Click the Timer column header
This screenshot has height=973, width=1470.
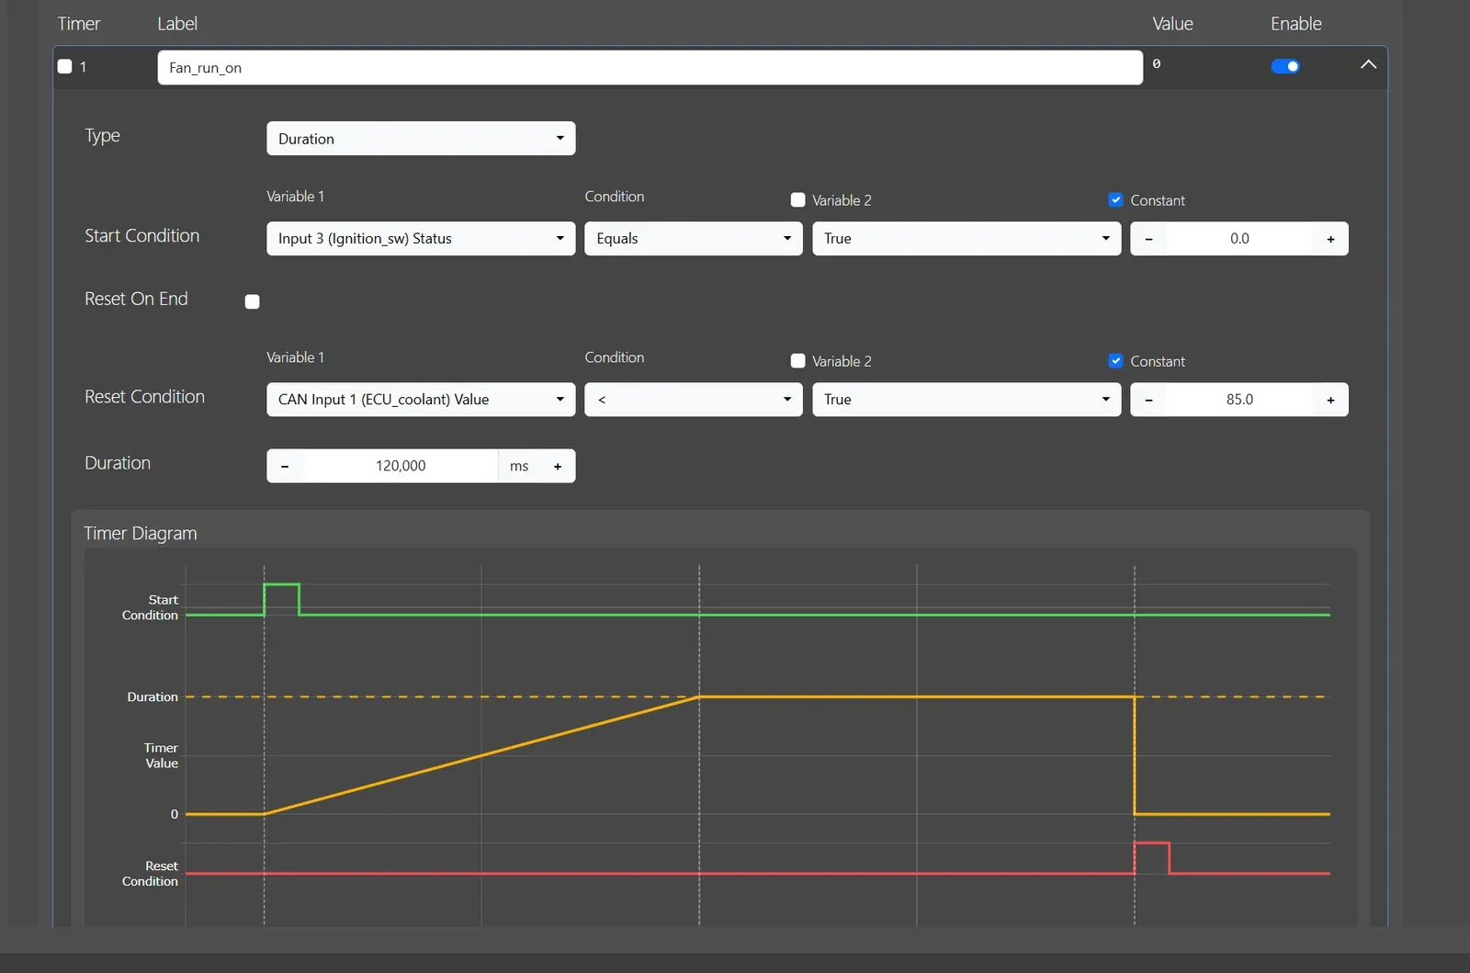click(x=79, y=24)
